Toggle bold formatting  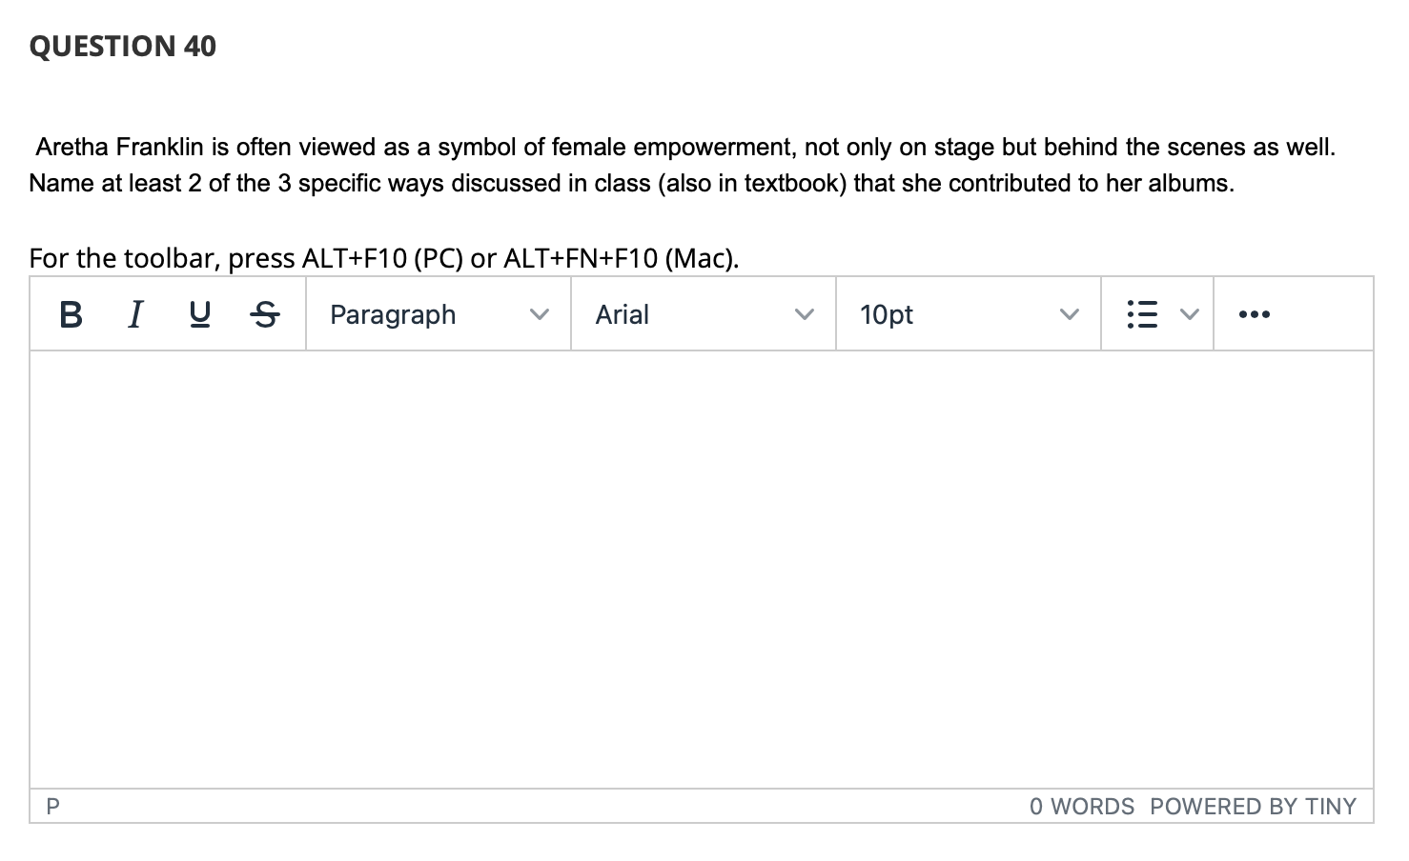(x=71, y=314)
